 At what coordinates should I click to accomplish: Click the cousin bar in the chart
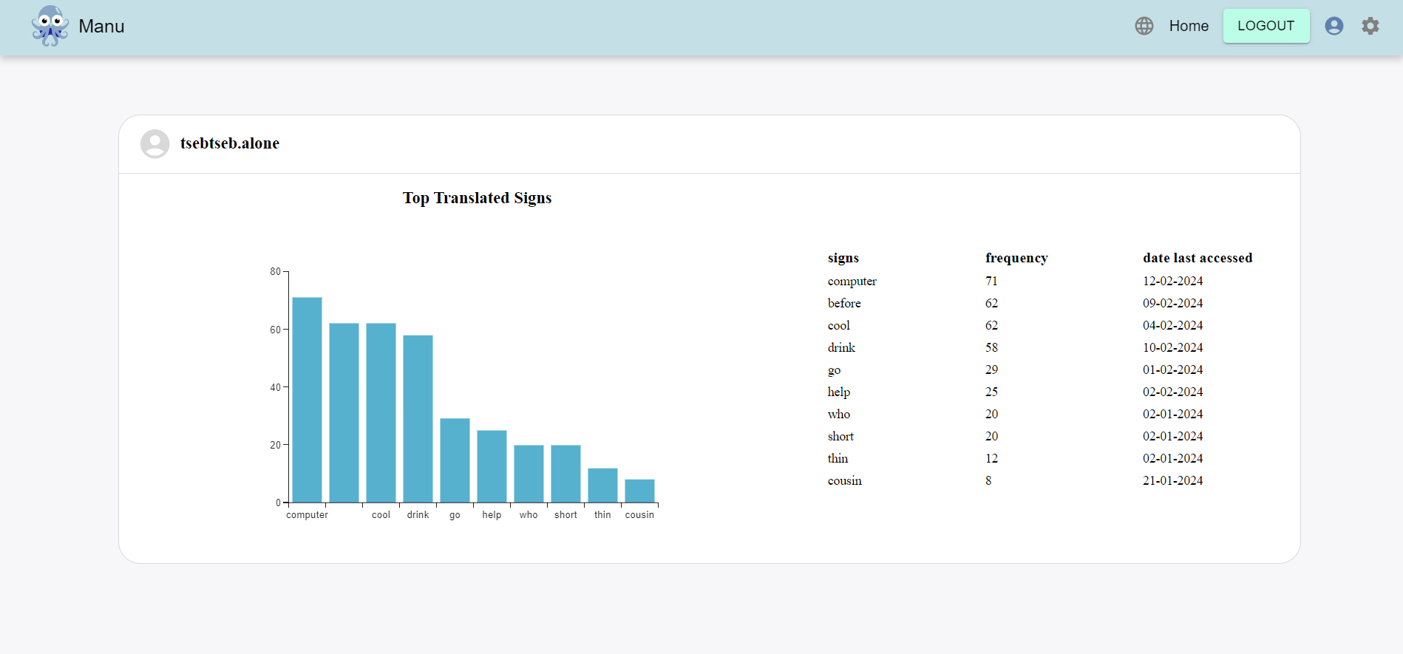(639, 491)
